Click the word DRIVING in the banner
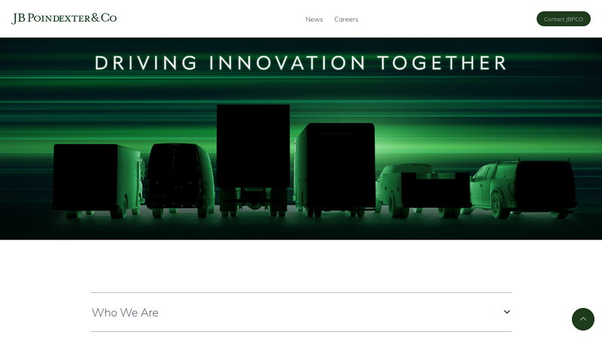The width and height of the screenshot is (602, 338). [146, 63]
